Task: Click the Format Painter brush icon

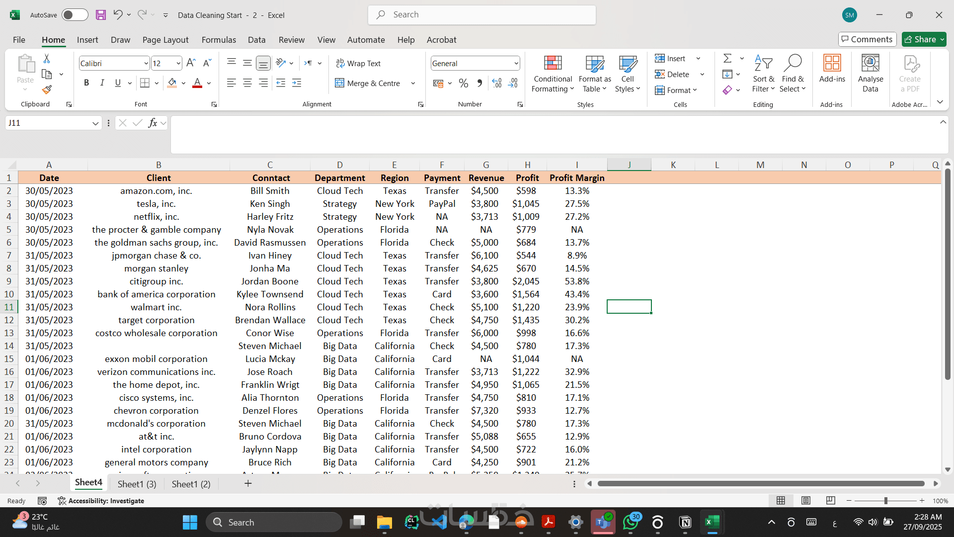Action: click(47, 90)
